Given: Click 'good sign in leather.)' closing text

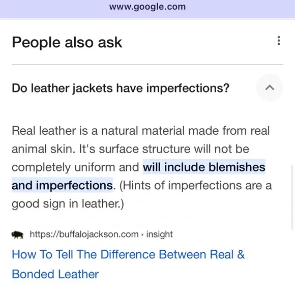Looking at the screenshot, I should 68,203.
